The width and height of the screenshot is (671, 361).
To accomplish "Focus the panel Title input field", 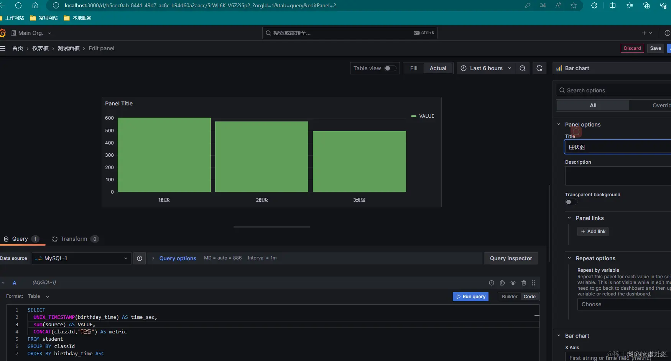I will [x=618, y=147].
